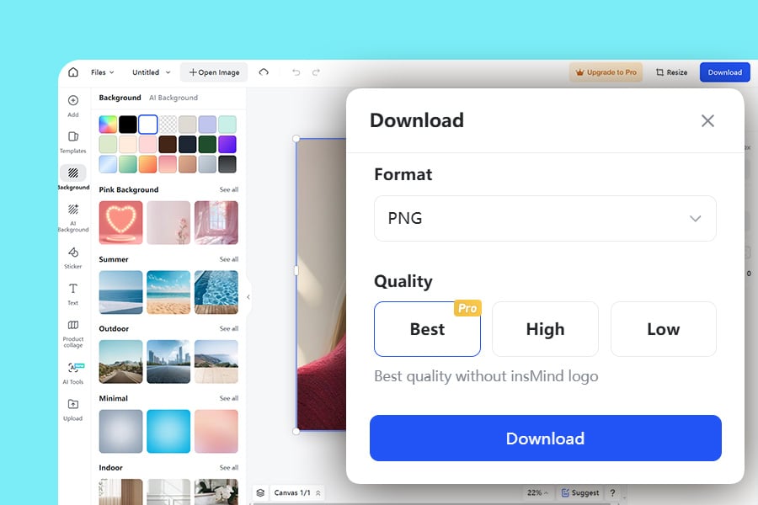Open the AI Background sidebar tool

click(x=73, y=218)
